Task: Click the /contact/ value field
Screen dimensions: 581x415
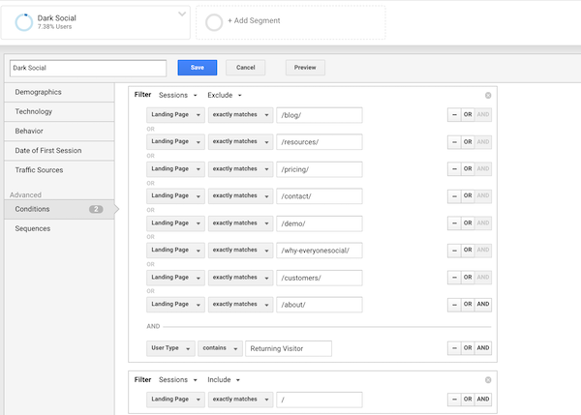Action: (x=320, y=196)
